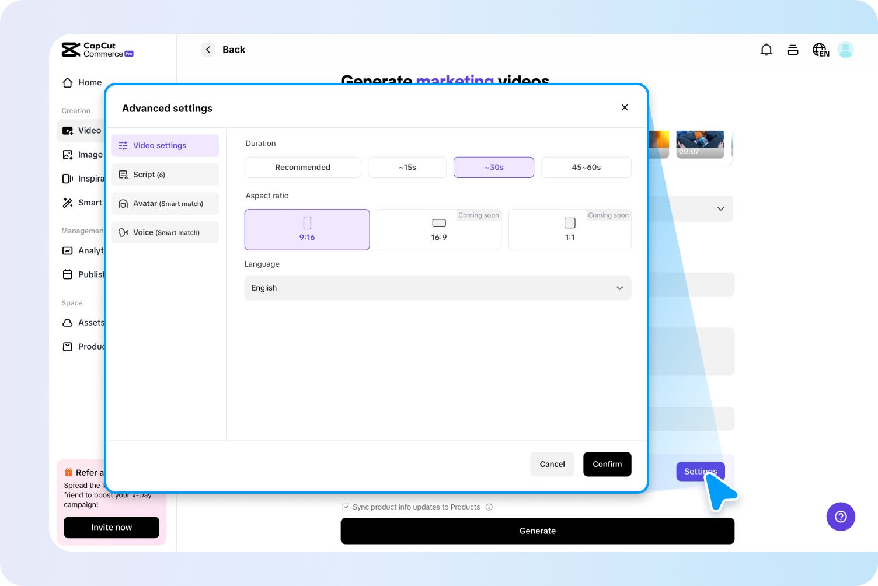This screenshot has height=586, width=878.
Task: Click the Advanced settings title
Action: (167, 109)
